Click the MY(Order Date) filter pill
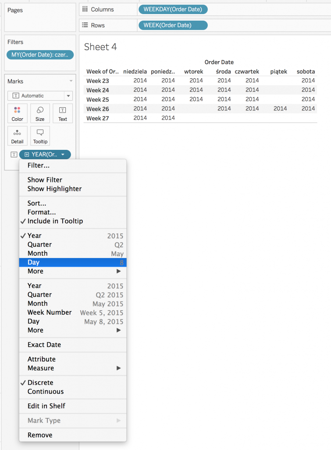 point(40,55)
